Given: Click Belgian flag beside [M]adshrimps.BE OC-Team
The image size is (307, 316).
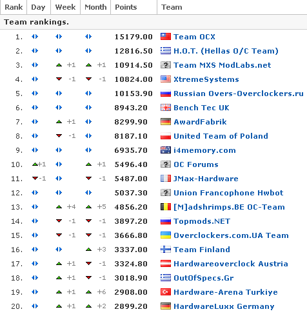Looking at the screenshot, I should tap(166, 207).
